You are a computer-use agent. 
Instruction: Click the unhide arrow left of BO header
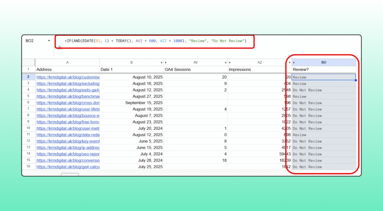[x=294, y=62]
